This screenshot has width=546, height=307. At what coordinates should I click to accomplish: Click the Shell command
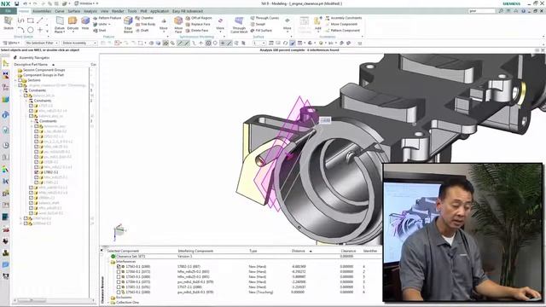click(x=100, y=31)
